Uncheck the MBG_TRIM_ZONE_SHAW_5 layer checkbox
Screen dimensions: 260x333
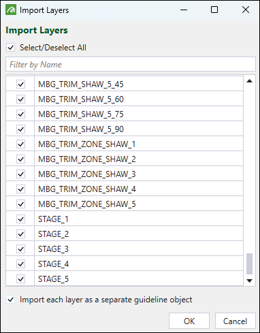click(20, 204)
